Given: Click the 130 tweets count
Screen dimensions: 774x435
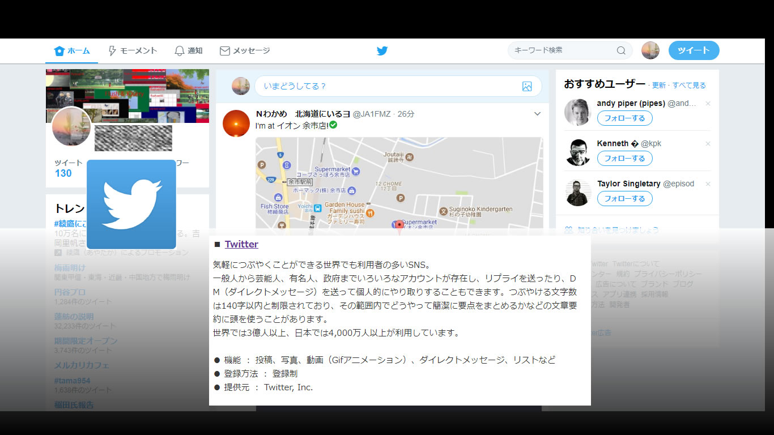Looking at the screenshot, I should (x=63, y=173).
